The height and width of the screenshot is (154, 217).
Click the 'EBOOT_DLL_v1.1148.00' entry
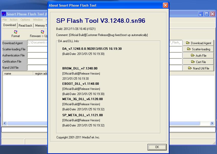coord(81,84)
